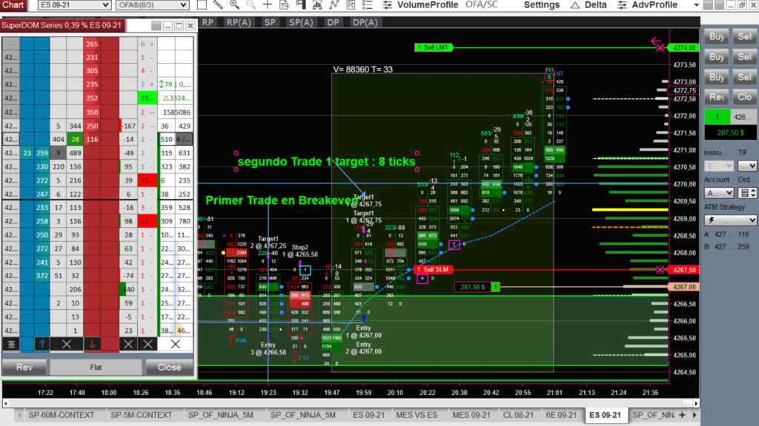Activate the crosshair cursor tool

coord(268,5)
